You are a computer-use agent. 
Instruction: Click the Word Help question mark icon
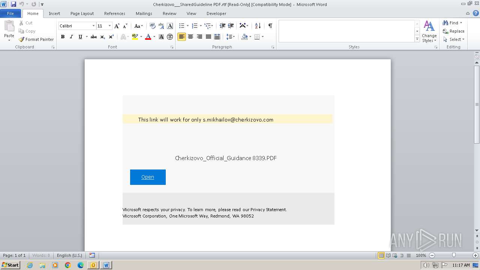(475, 13)
